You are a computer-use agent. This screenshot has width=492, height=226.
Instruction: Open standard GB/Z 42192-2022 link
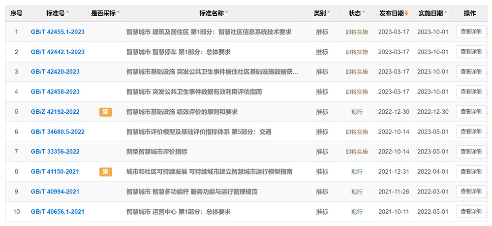pyautogui.click(x=55, y=112)
